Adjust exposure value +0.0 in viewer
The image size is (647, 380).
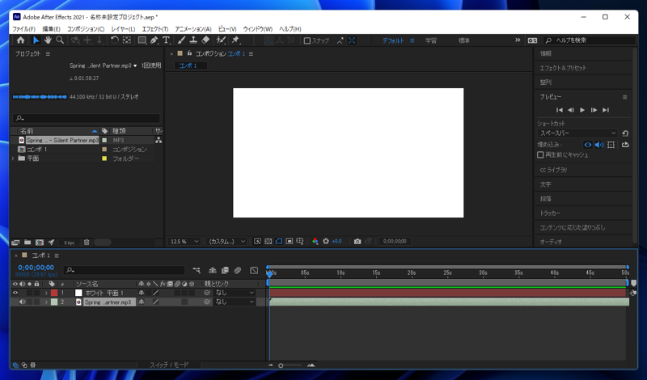[336, 242]
